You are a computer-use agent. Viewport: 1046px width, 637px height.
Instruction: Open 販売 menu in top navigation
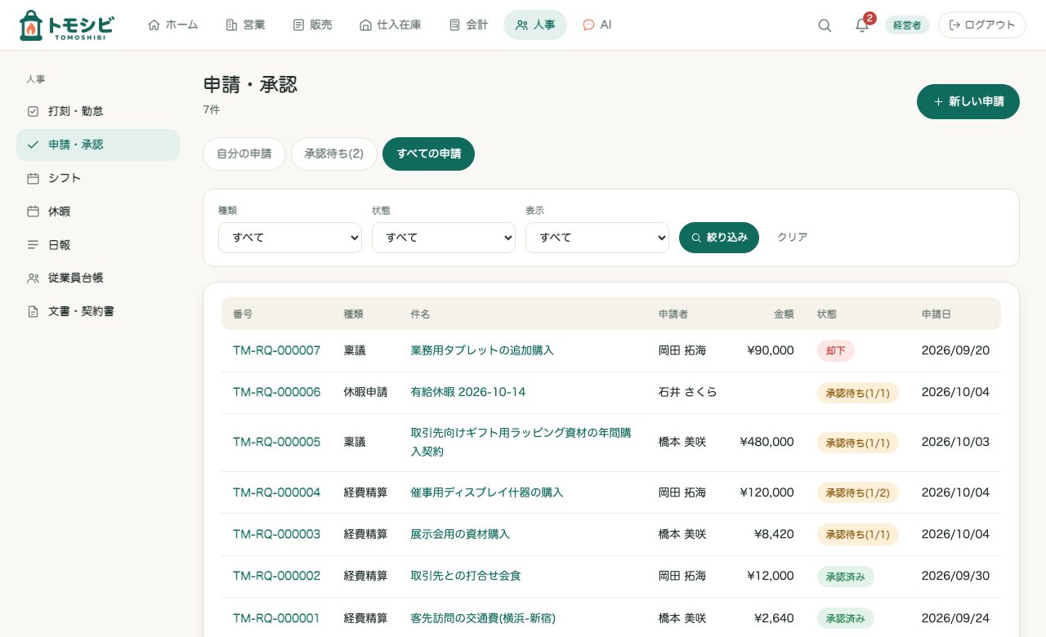[x=312, y=25]
